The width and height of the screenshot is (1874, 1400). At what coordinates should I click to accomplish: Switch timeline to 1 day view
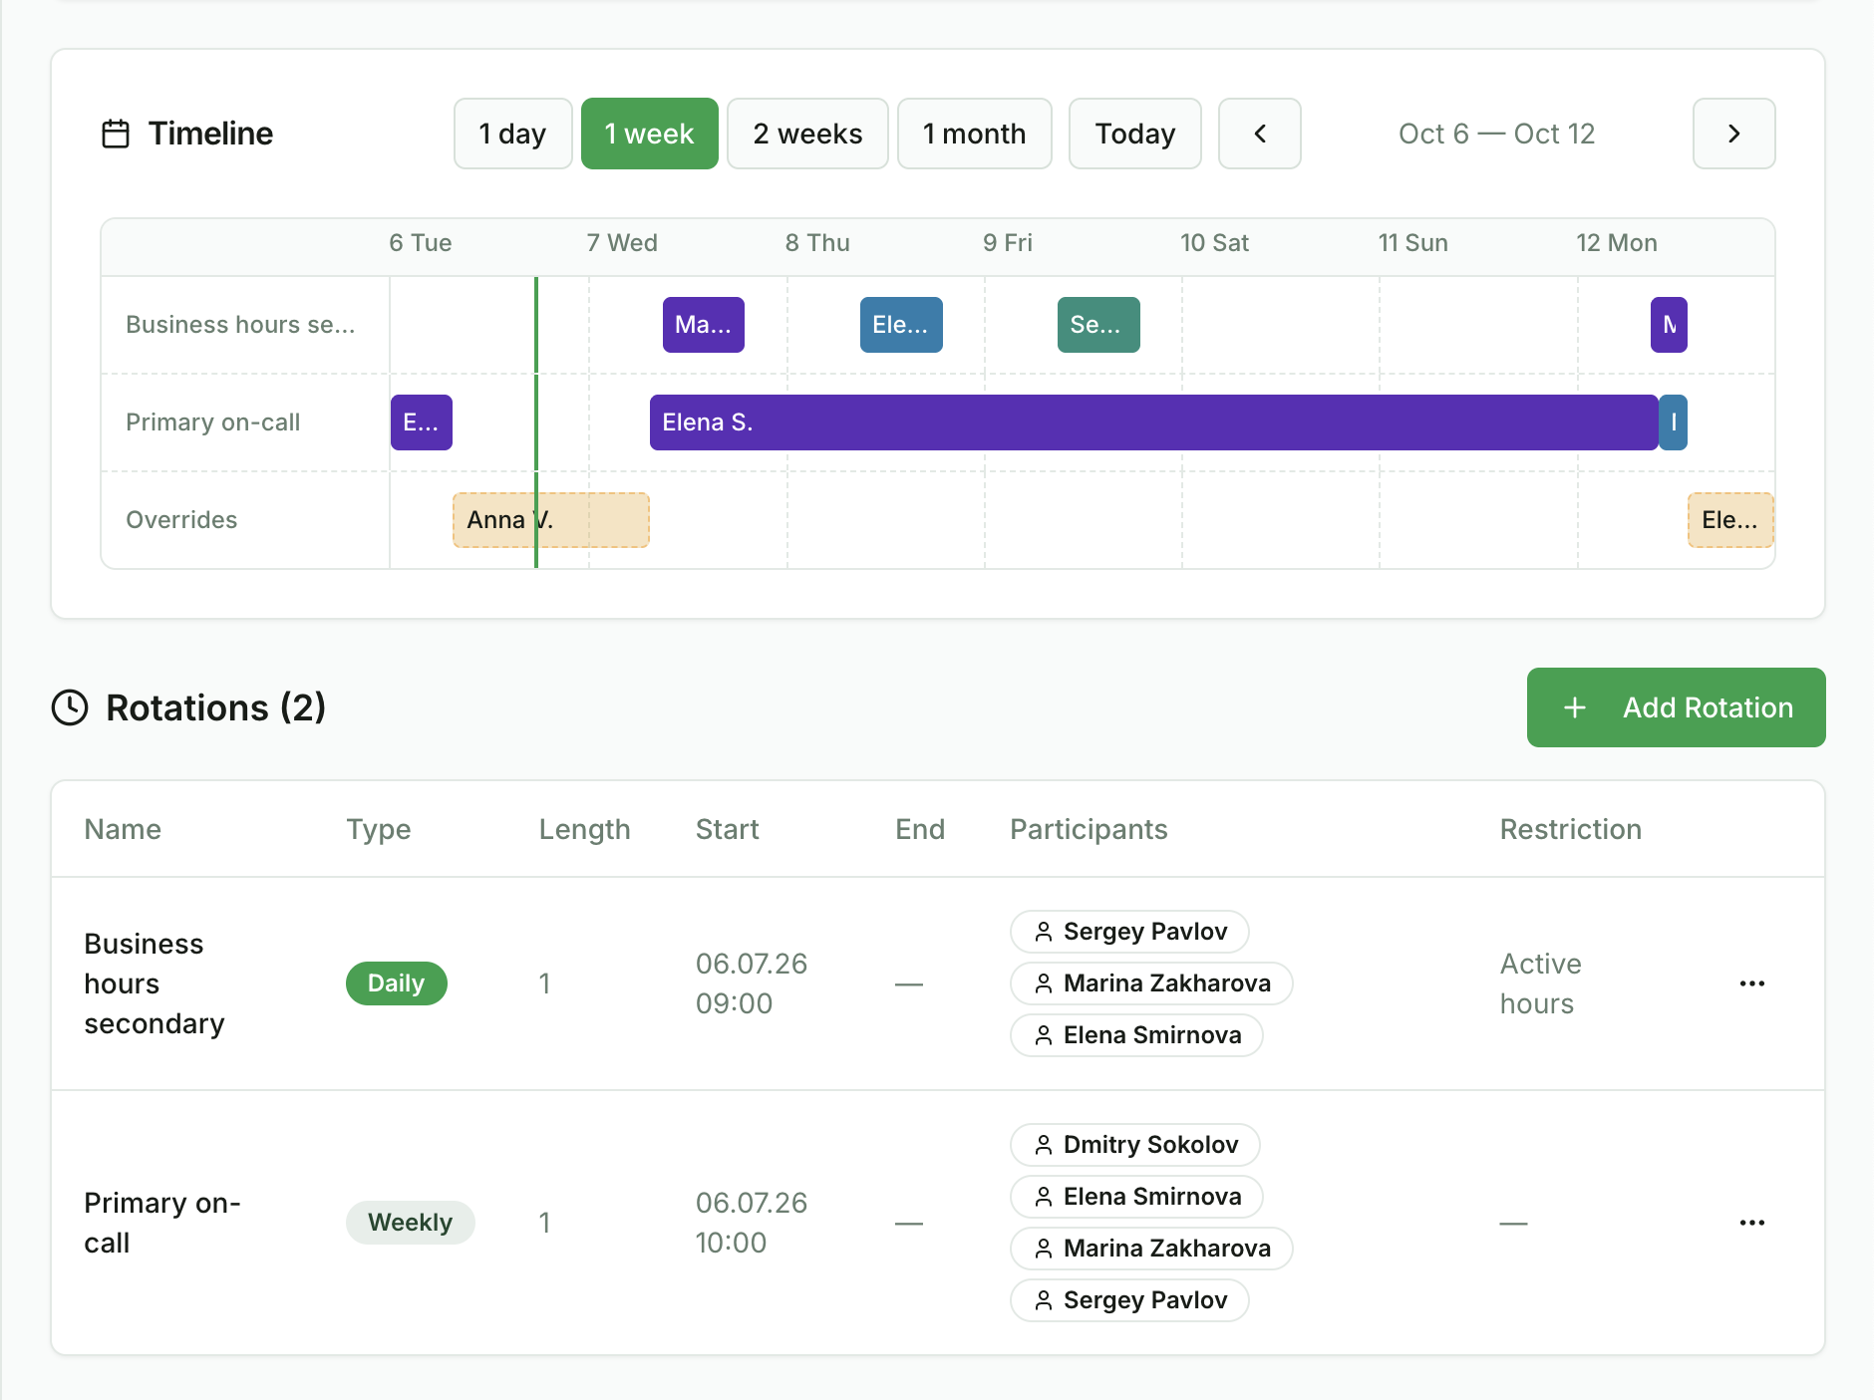(512, 134)
